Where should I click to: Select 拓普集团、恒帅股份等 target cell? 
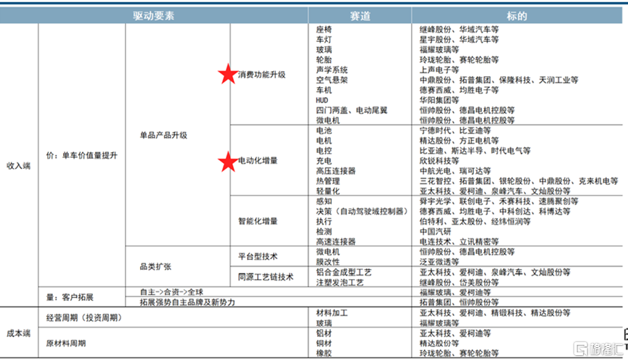[459, 302]
